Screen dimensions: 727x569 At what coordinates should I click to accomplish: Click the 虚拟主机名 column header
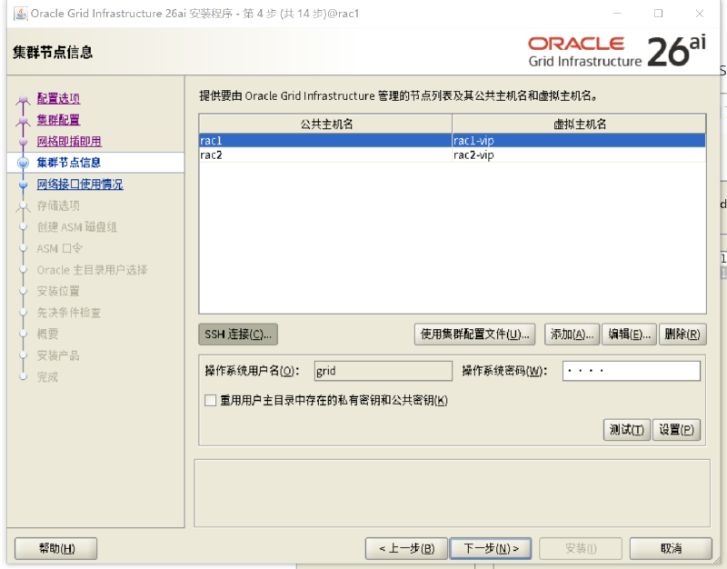pyautogui.click(x=580, y=124)
